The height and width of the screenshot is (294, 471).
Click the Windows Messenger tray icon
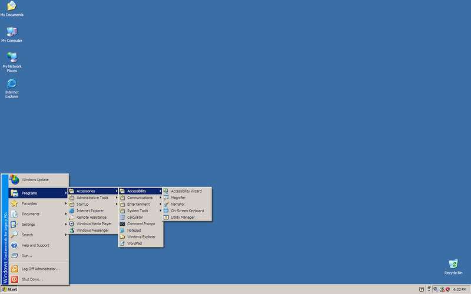pos(442,289)
